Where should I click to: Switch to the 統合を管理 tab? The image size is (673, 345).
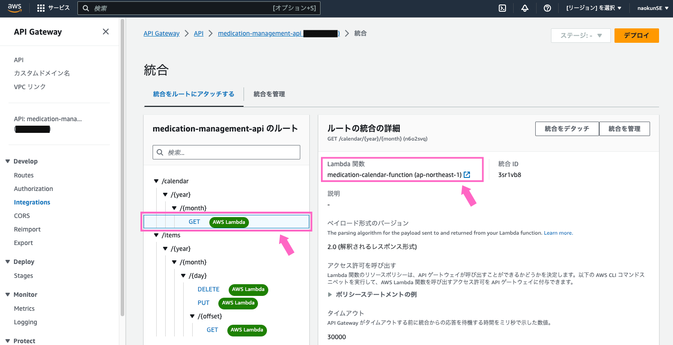click(269, 94)
